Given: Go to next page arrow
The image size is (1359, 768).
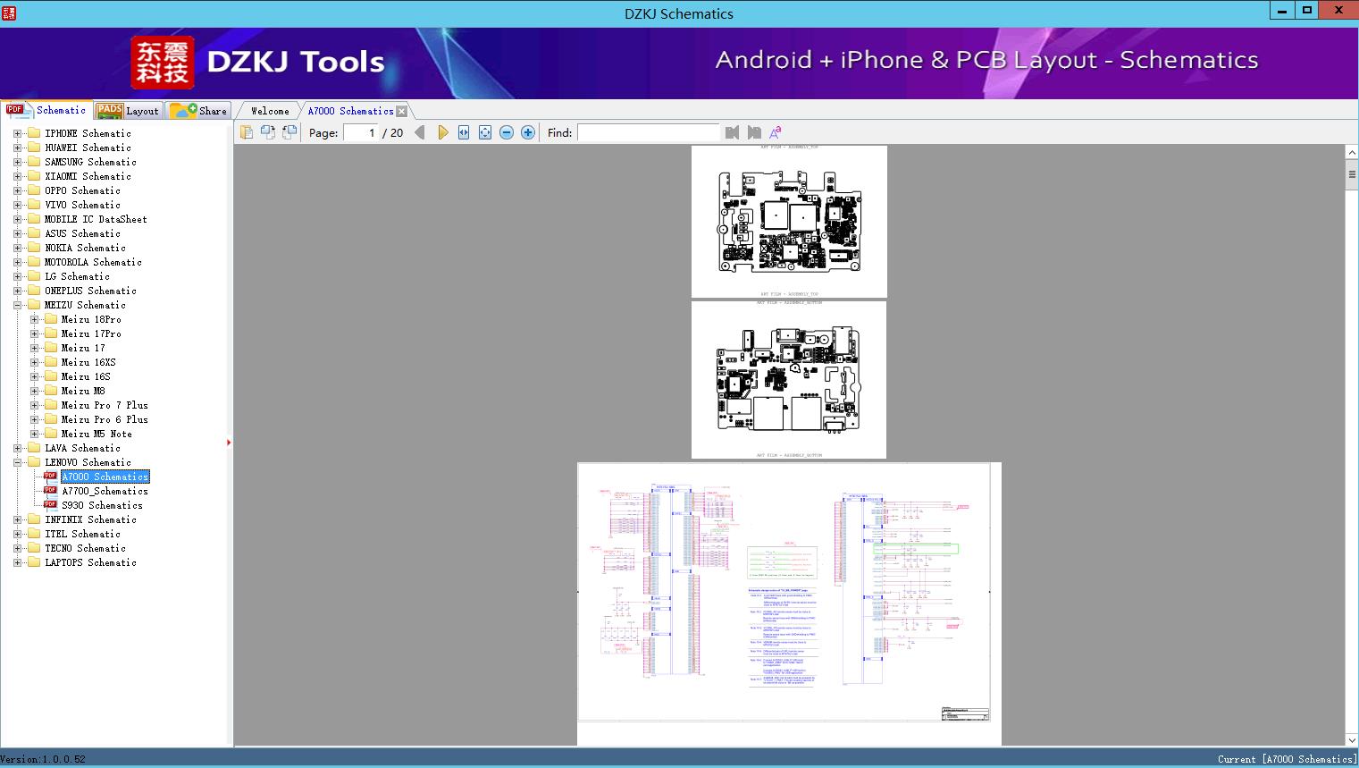Looking at the screenshot, I should coord(442,132).
